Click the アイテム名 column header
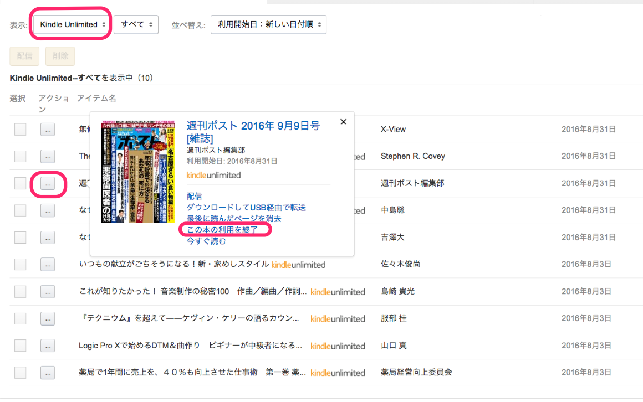This screenshot has height=402, width=643. (96, 99)
